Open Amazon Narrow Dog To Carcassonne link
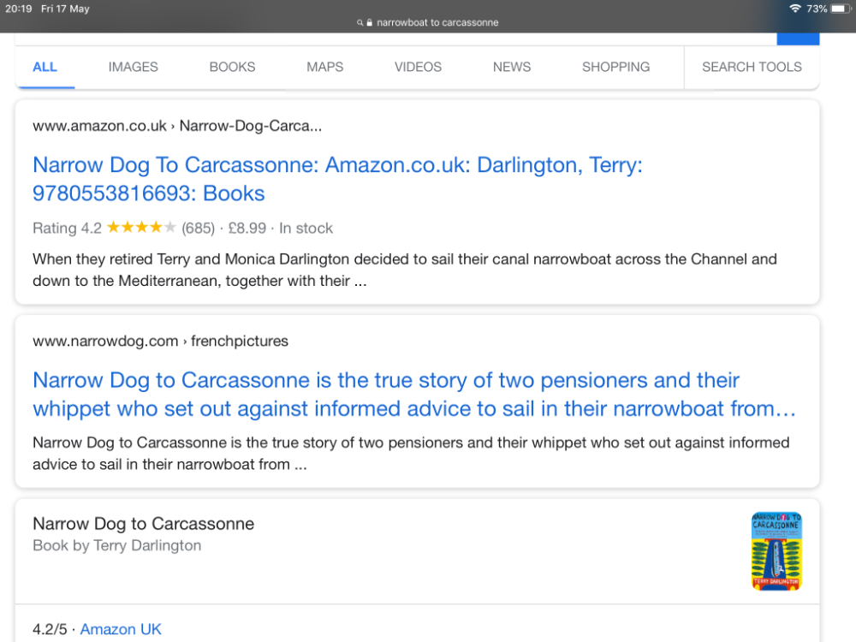Viewport: 856px width, 642px height. coord(337,179)
